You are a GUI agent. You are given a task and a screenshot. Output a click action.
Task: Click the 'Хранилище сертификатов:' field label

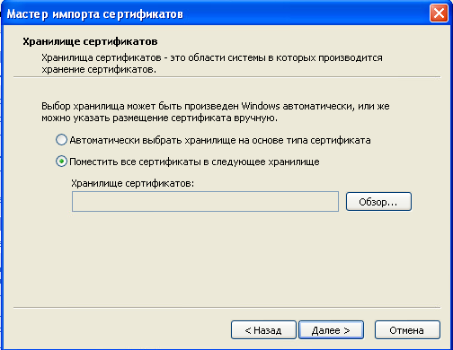coord(132,183)
